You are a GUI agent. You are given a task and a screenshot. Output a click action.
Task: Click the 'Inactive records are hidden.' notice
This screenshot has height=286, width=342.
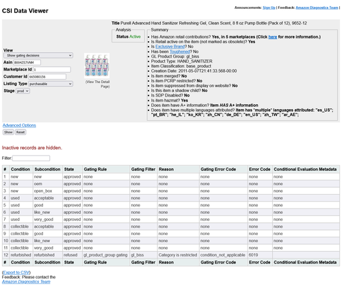32,147
